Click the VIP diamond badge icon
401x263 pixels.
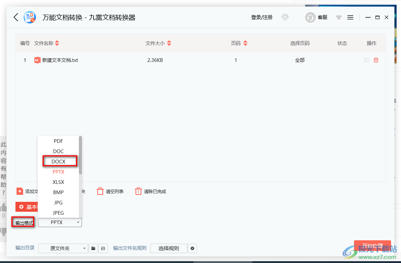(x=285, y=17)
